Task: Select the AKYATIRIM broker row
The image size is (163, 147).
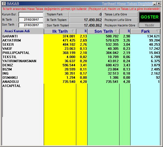Action: (x=81, y=40)
